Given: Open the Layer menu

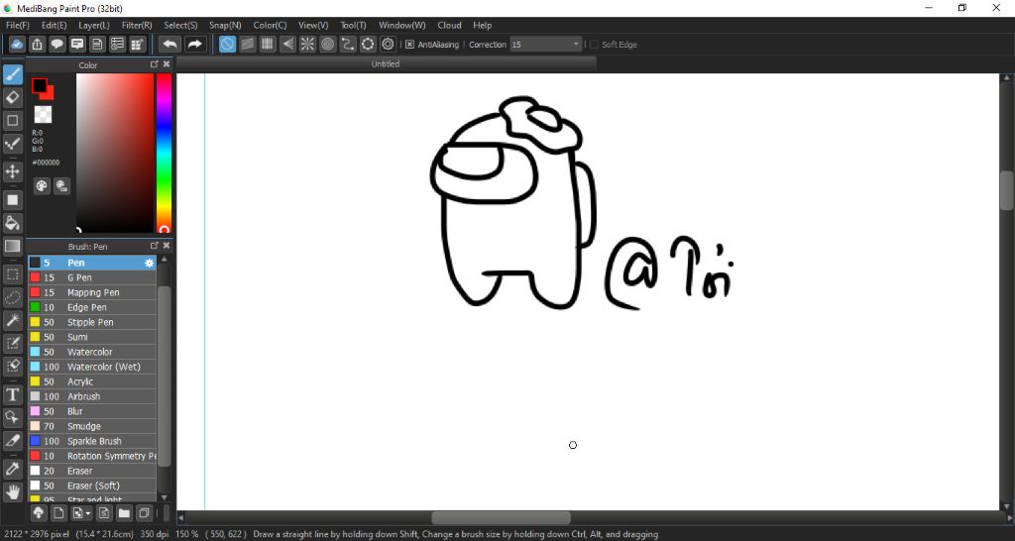Looking at the screenshot, I should click(x=94, y=25).
